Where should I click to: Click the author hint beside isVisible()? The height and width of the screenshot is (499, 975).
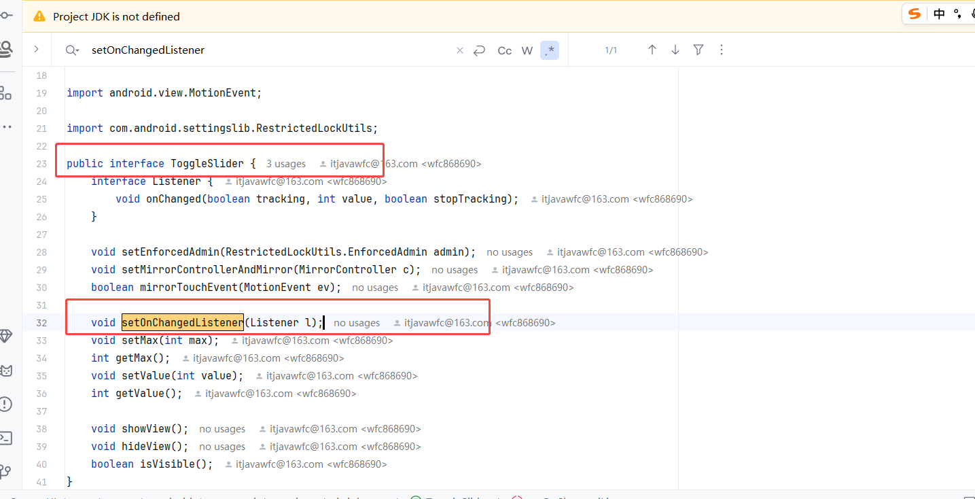(x=306, y=464)
